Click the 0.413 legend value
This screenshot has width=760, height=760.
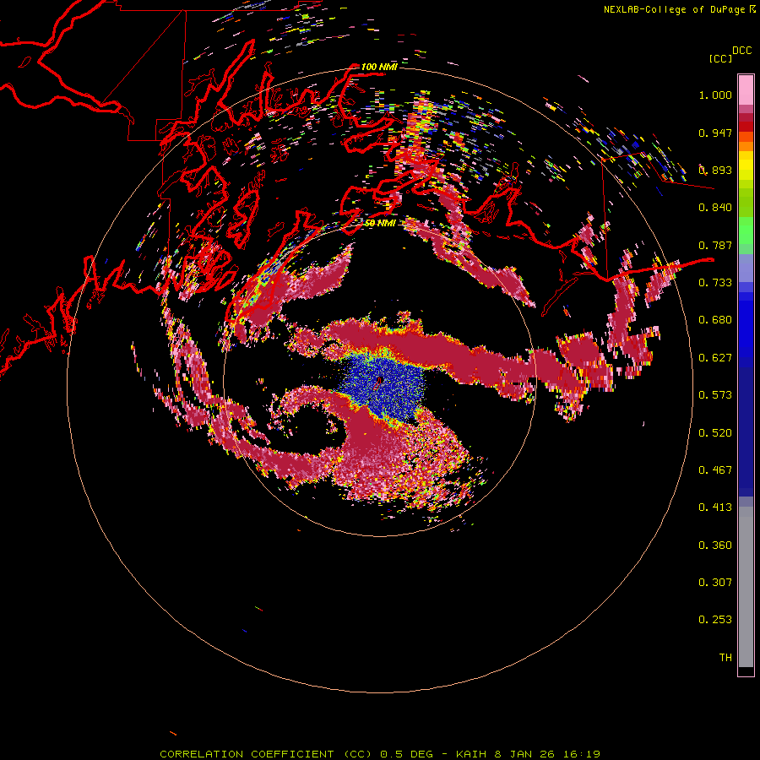point(715,508)
